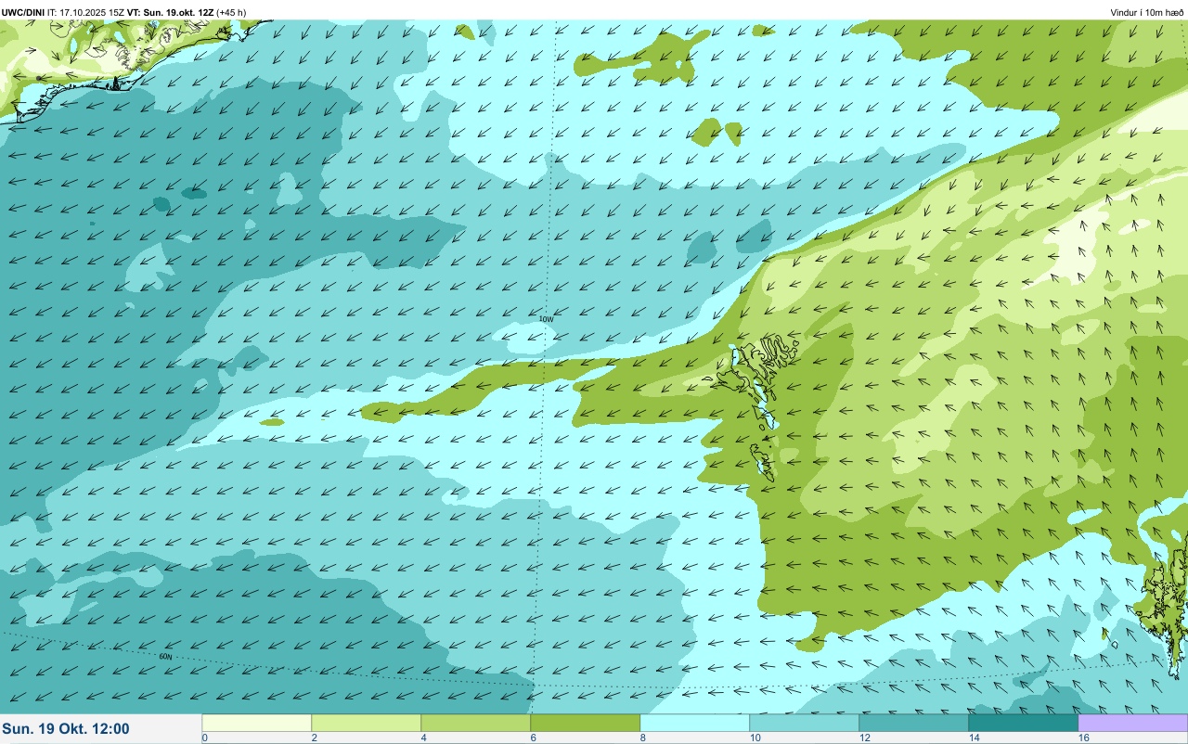The width and height of the screenshot is (1188, 744).
Task: Click the medium teal 12–14 legend swatch
Action: point(914,723)
